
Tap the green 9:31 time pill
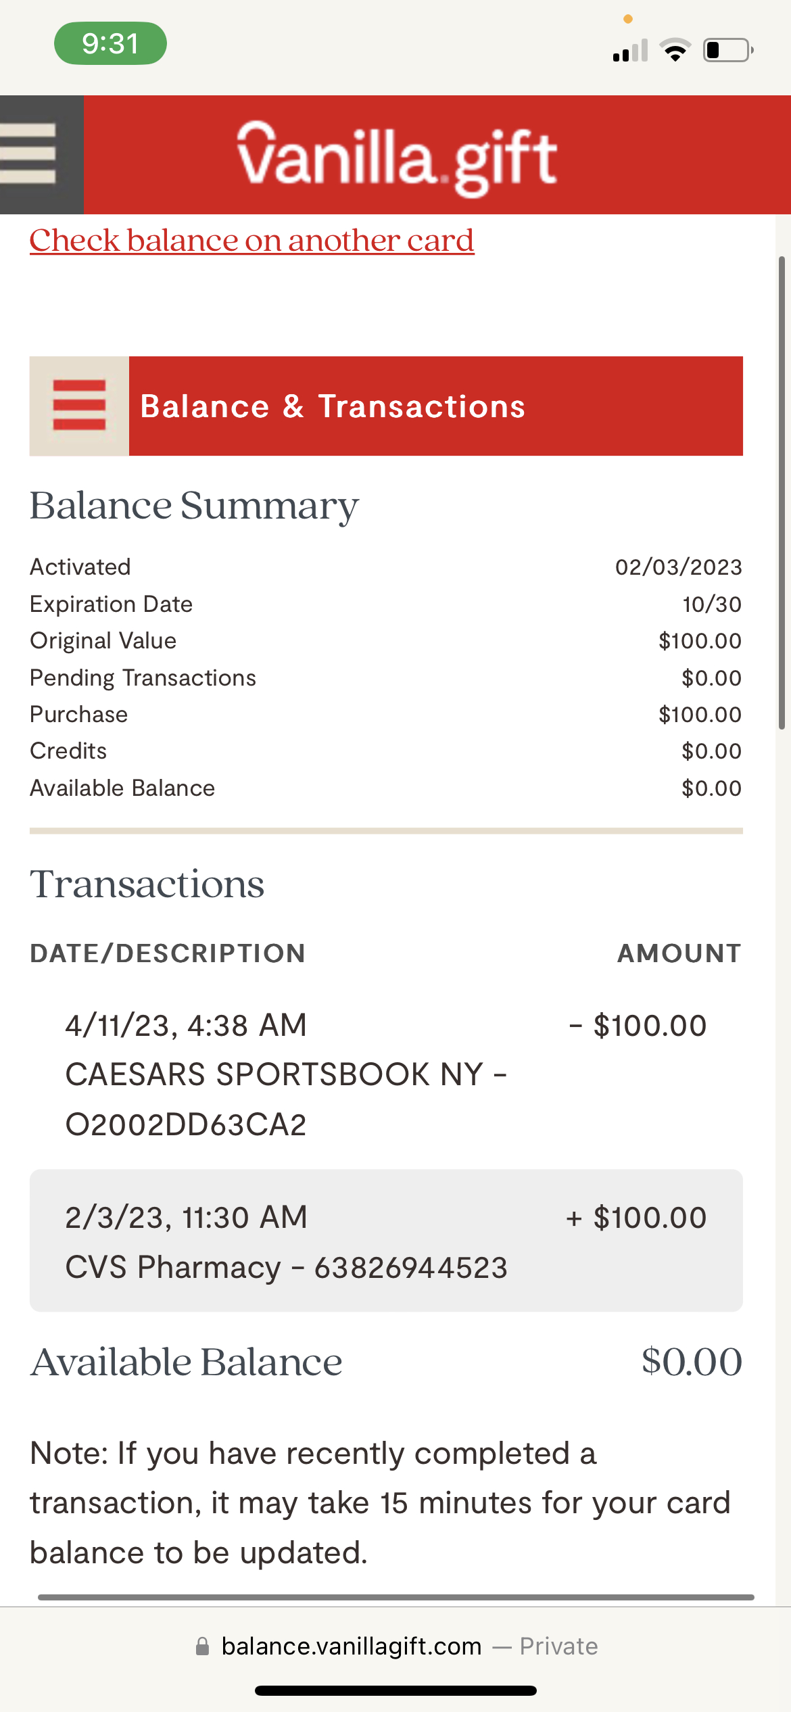(110, 43)
